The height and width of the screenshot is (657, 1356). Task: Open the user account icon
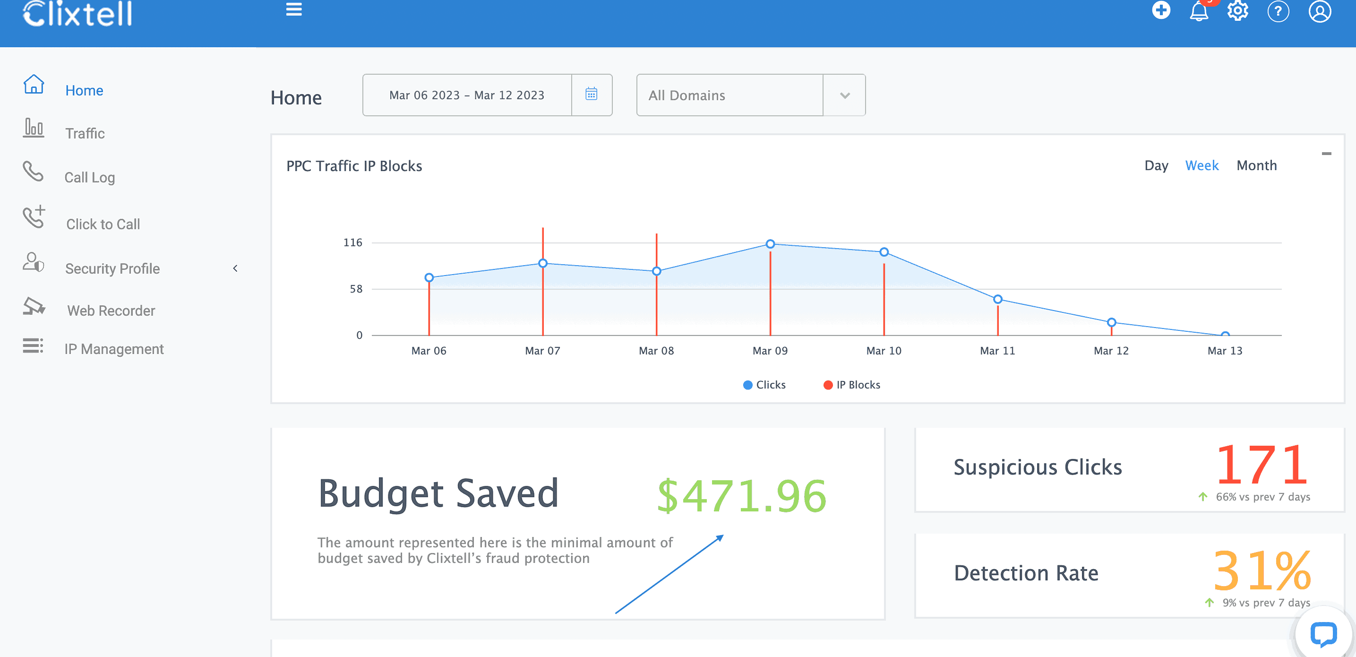point(1319,11)
